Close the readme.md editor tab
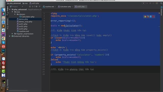163x92 pixels. click(55, 7)
